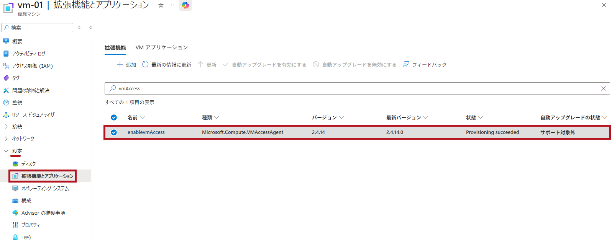612x243 pixels.
Task: Toggle the enablevmAccess row checkbox
Action: pyautogui.click(x=114, y=132)
